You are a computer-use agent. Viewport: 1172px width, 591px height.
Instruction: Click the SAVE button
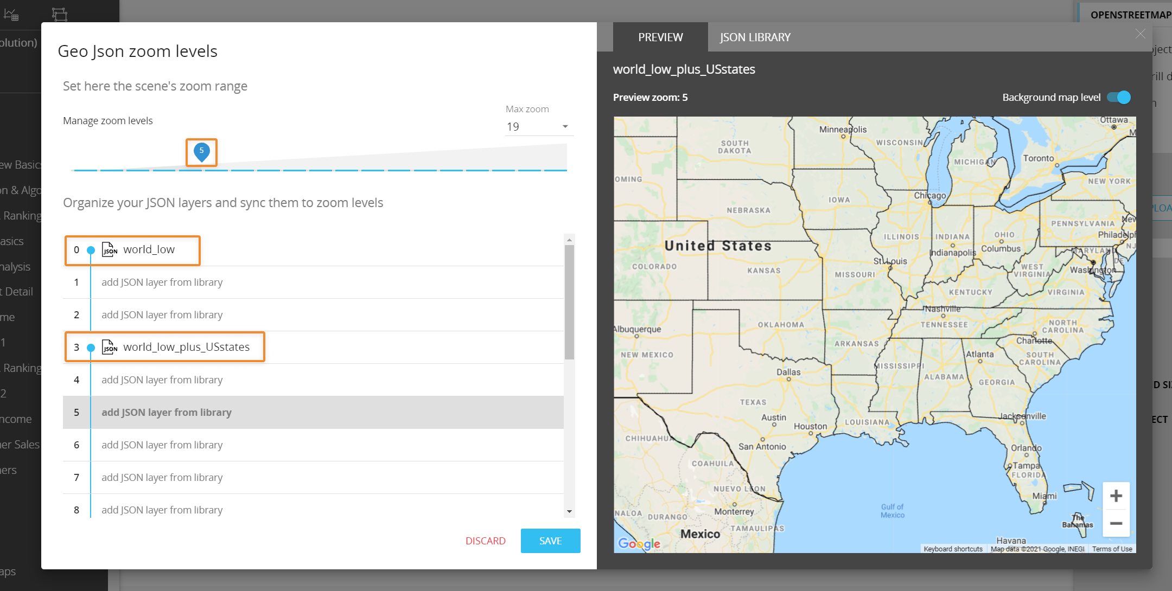pos(550,541)
